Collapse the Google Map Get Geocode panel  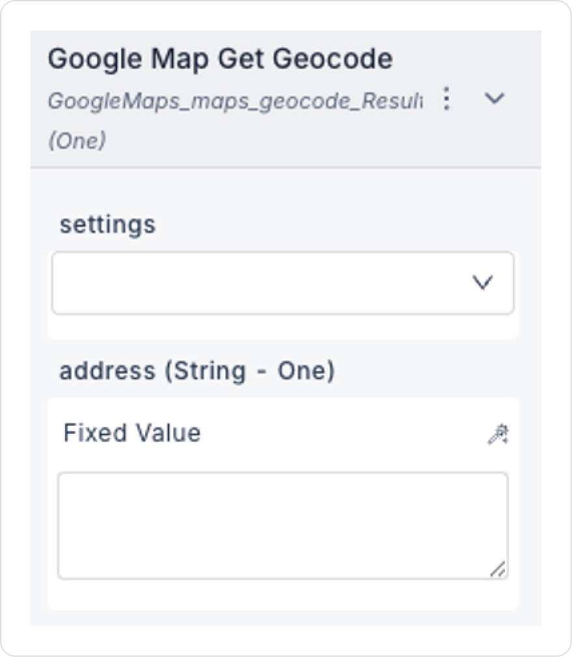(495, 99)
